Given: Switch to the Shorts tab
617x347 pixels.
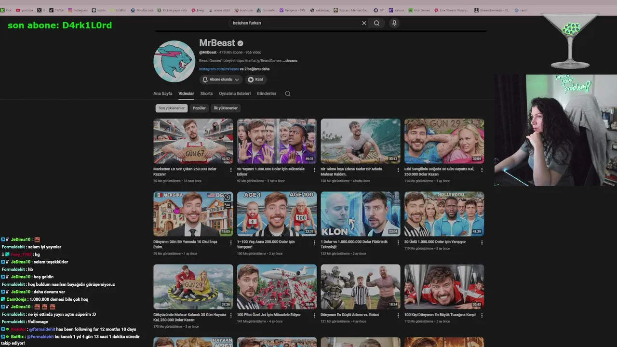Looking at the screenshot, I should pyautogui.click(x=206, y=93).
